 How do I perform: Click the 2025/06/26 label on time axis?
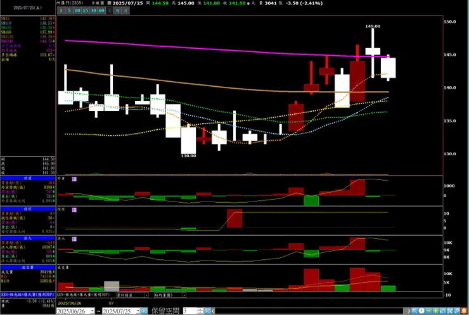pyautogui.click(x=69, y=303)
